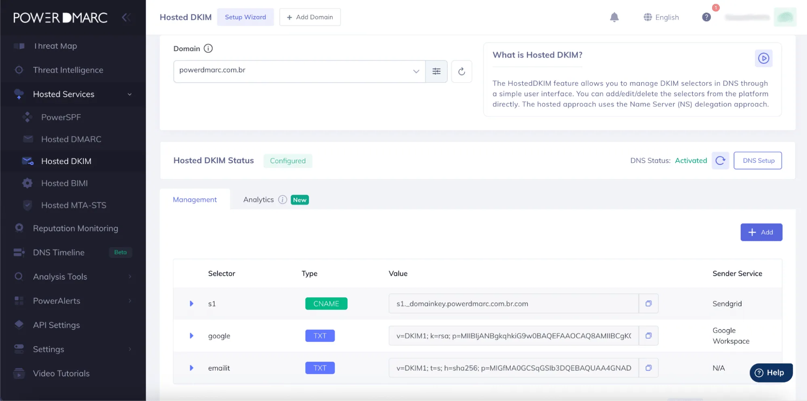Click the help question mark icon in header

click(x=706, y=17)
